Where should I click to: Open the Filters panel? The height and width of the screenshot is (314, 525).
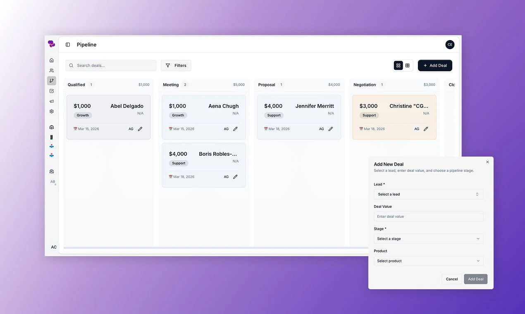(176, 65)
